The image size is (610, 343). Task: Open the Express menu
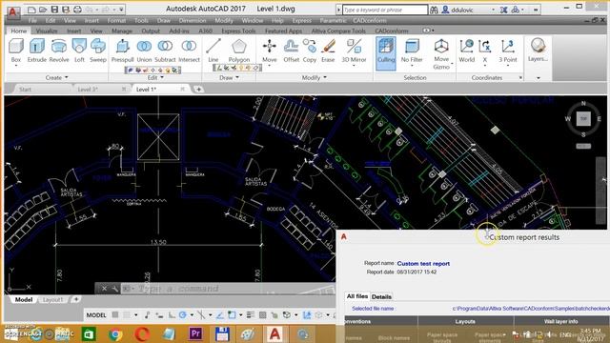[301, 20]
